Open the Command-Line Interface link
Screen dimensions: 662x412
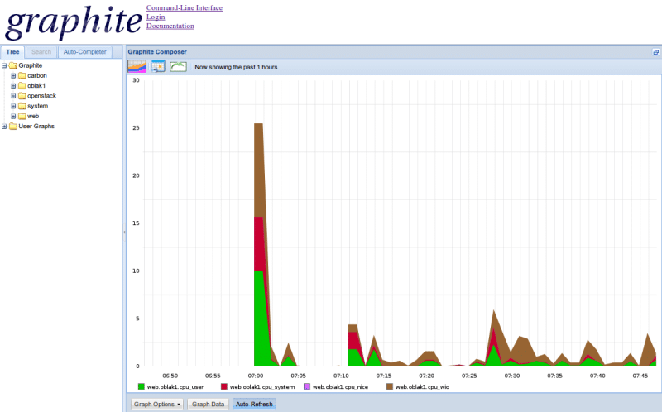click(x=184, y=8)
